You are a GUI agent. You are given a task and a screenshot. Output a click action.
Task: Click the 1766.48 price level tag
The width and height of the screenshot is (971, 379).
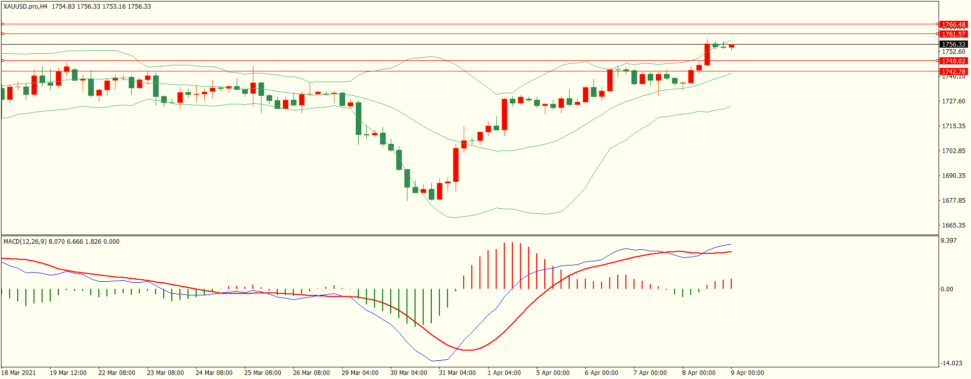point(953,25)
